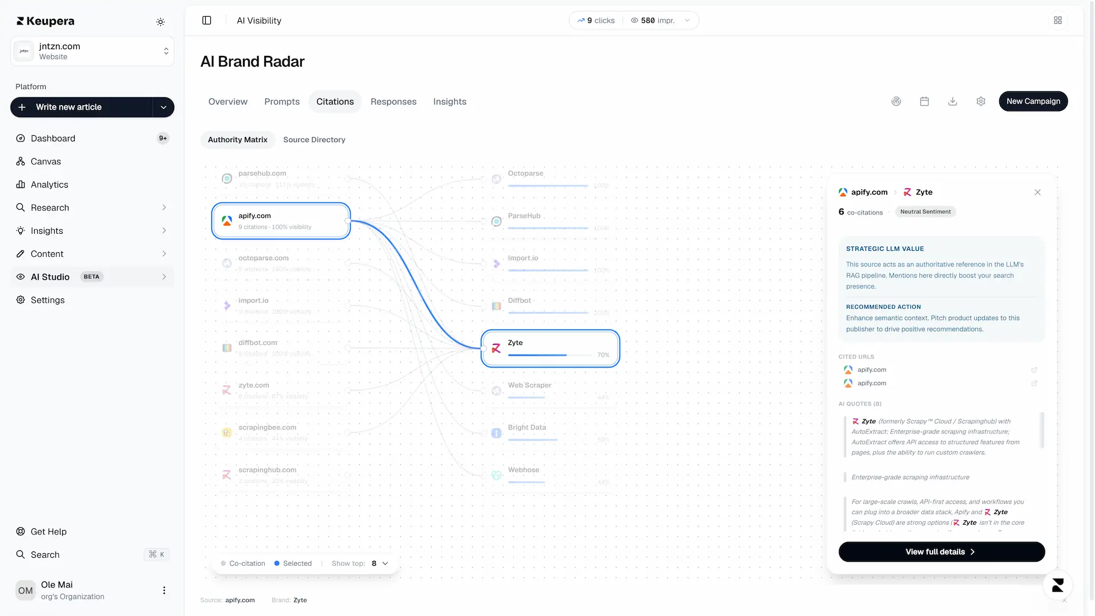The width and height of the screenshot is (1095, 616).
Task: Open Analytics in the sidebar
Action: 92,185
